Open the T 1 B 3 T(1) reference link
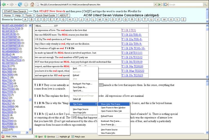209x140 pixels. coord(129,30)
